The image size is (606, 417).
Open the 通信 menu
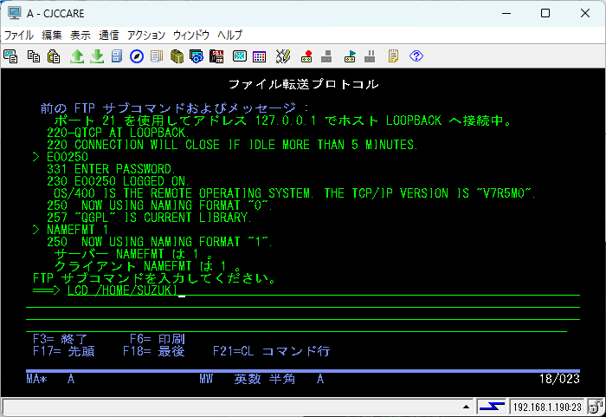pos(108,36)
